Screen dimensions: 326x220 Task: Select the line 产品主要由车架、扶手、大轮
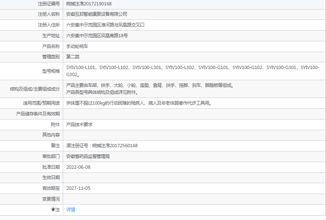(x=150, y=85)
